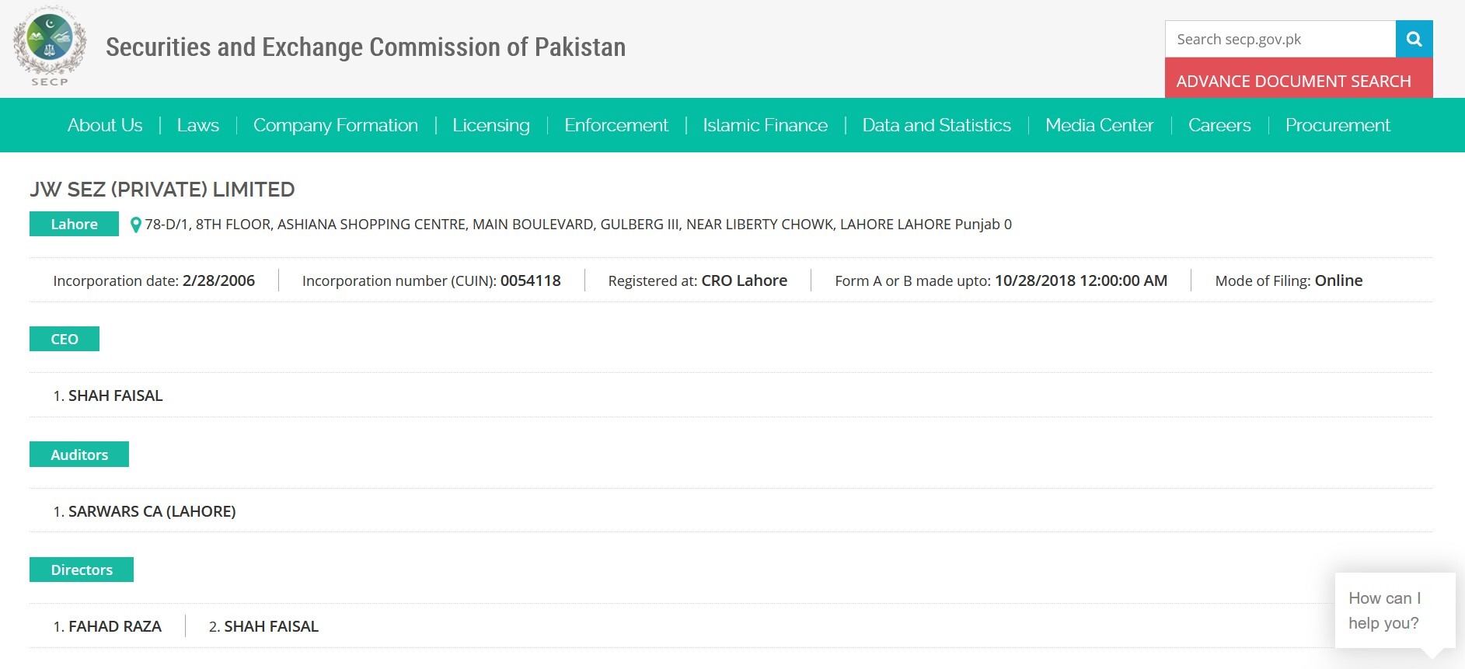
Task: Open the Licensing menu
Action: click(x=491, y=125)
